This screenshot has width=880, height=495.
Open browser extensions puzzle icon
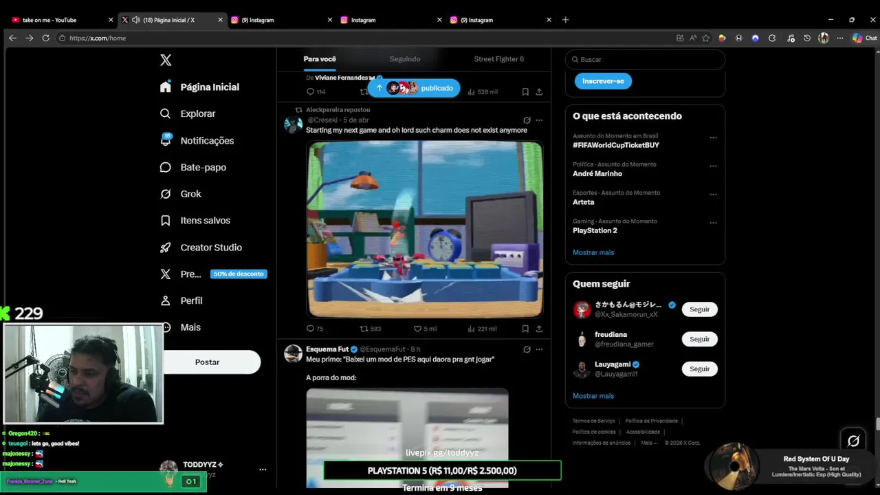tap(772, 38)
